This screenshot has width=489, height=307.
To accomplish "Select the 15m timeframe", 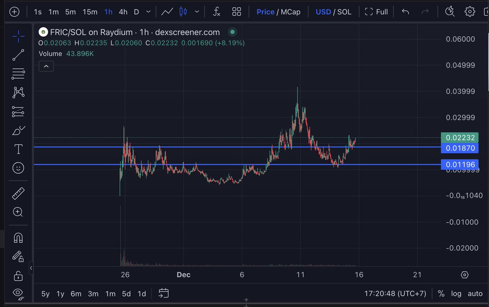I will [90, 12].
